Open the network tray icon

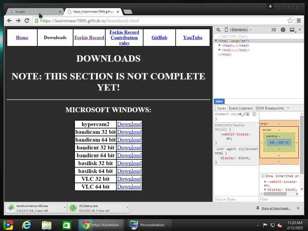coord(273,225)
